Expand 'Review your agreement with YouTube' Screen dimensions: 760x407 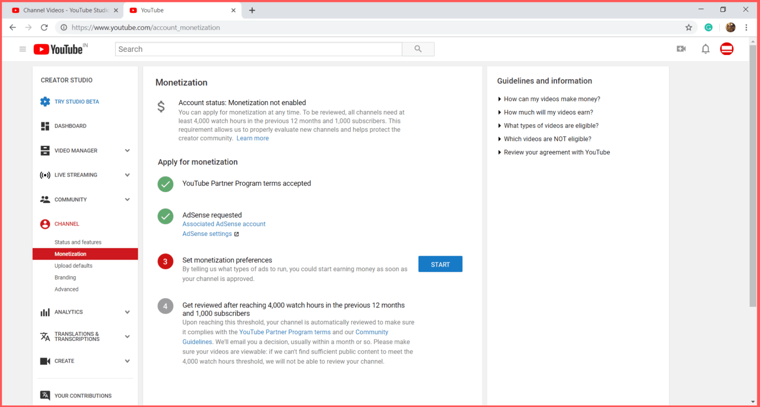pos(554,152)
